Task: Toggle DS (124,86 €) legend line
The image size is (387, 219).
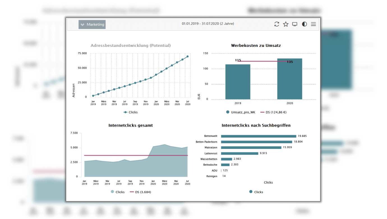Action: click(273, 112)
